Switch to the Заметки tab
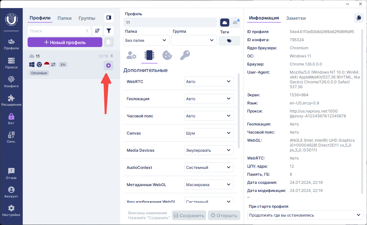The height and width of the screenshot is (225, 367). click(296, 18)
